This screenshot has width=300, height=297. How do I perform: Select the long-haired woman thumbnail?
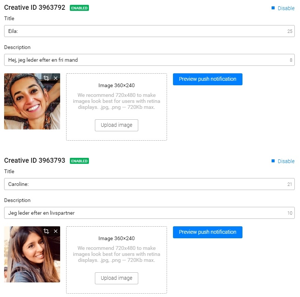pos(32,254)
